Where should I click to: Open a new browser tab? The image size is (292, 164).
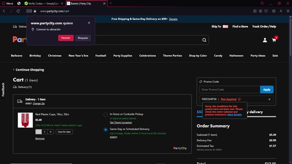click(110, 3)
